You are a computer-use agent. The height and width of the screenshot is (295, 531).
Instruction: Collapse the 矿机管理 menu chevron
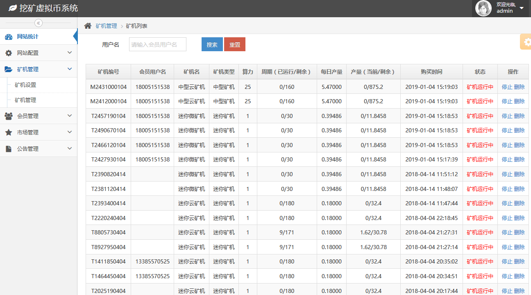(x=70, y=69)
